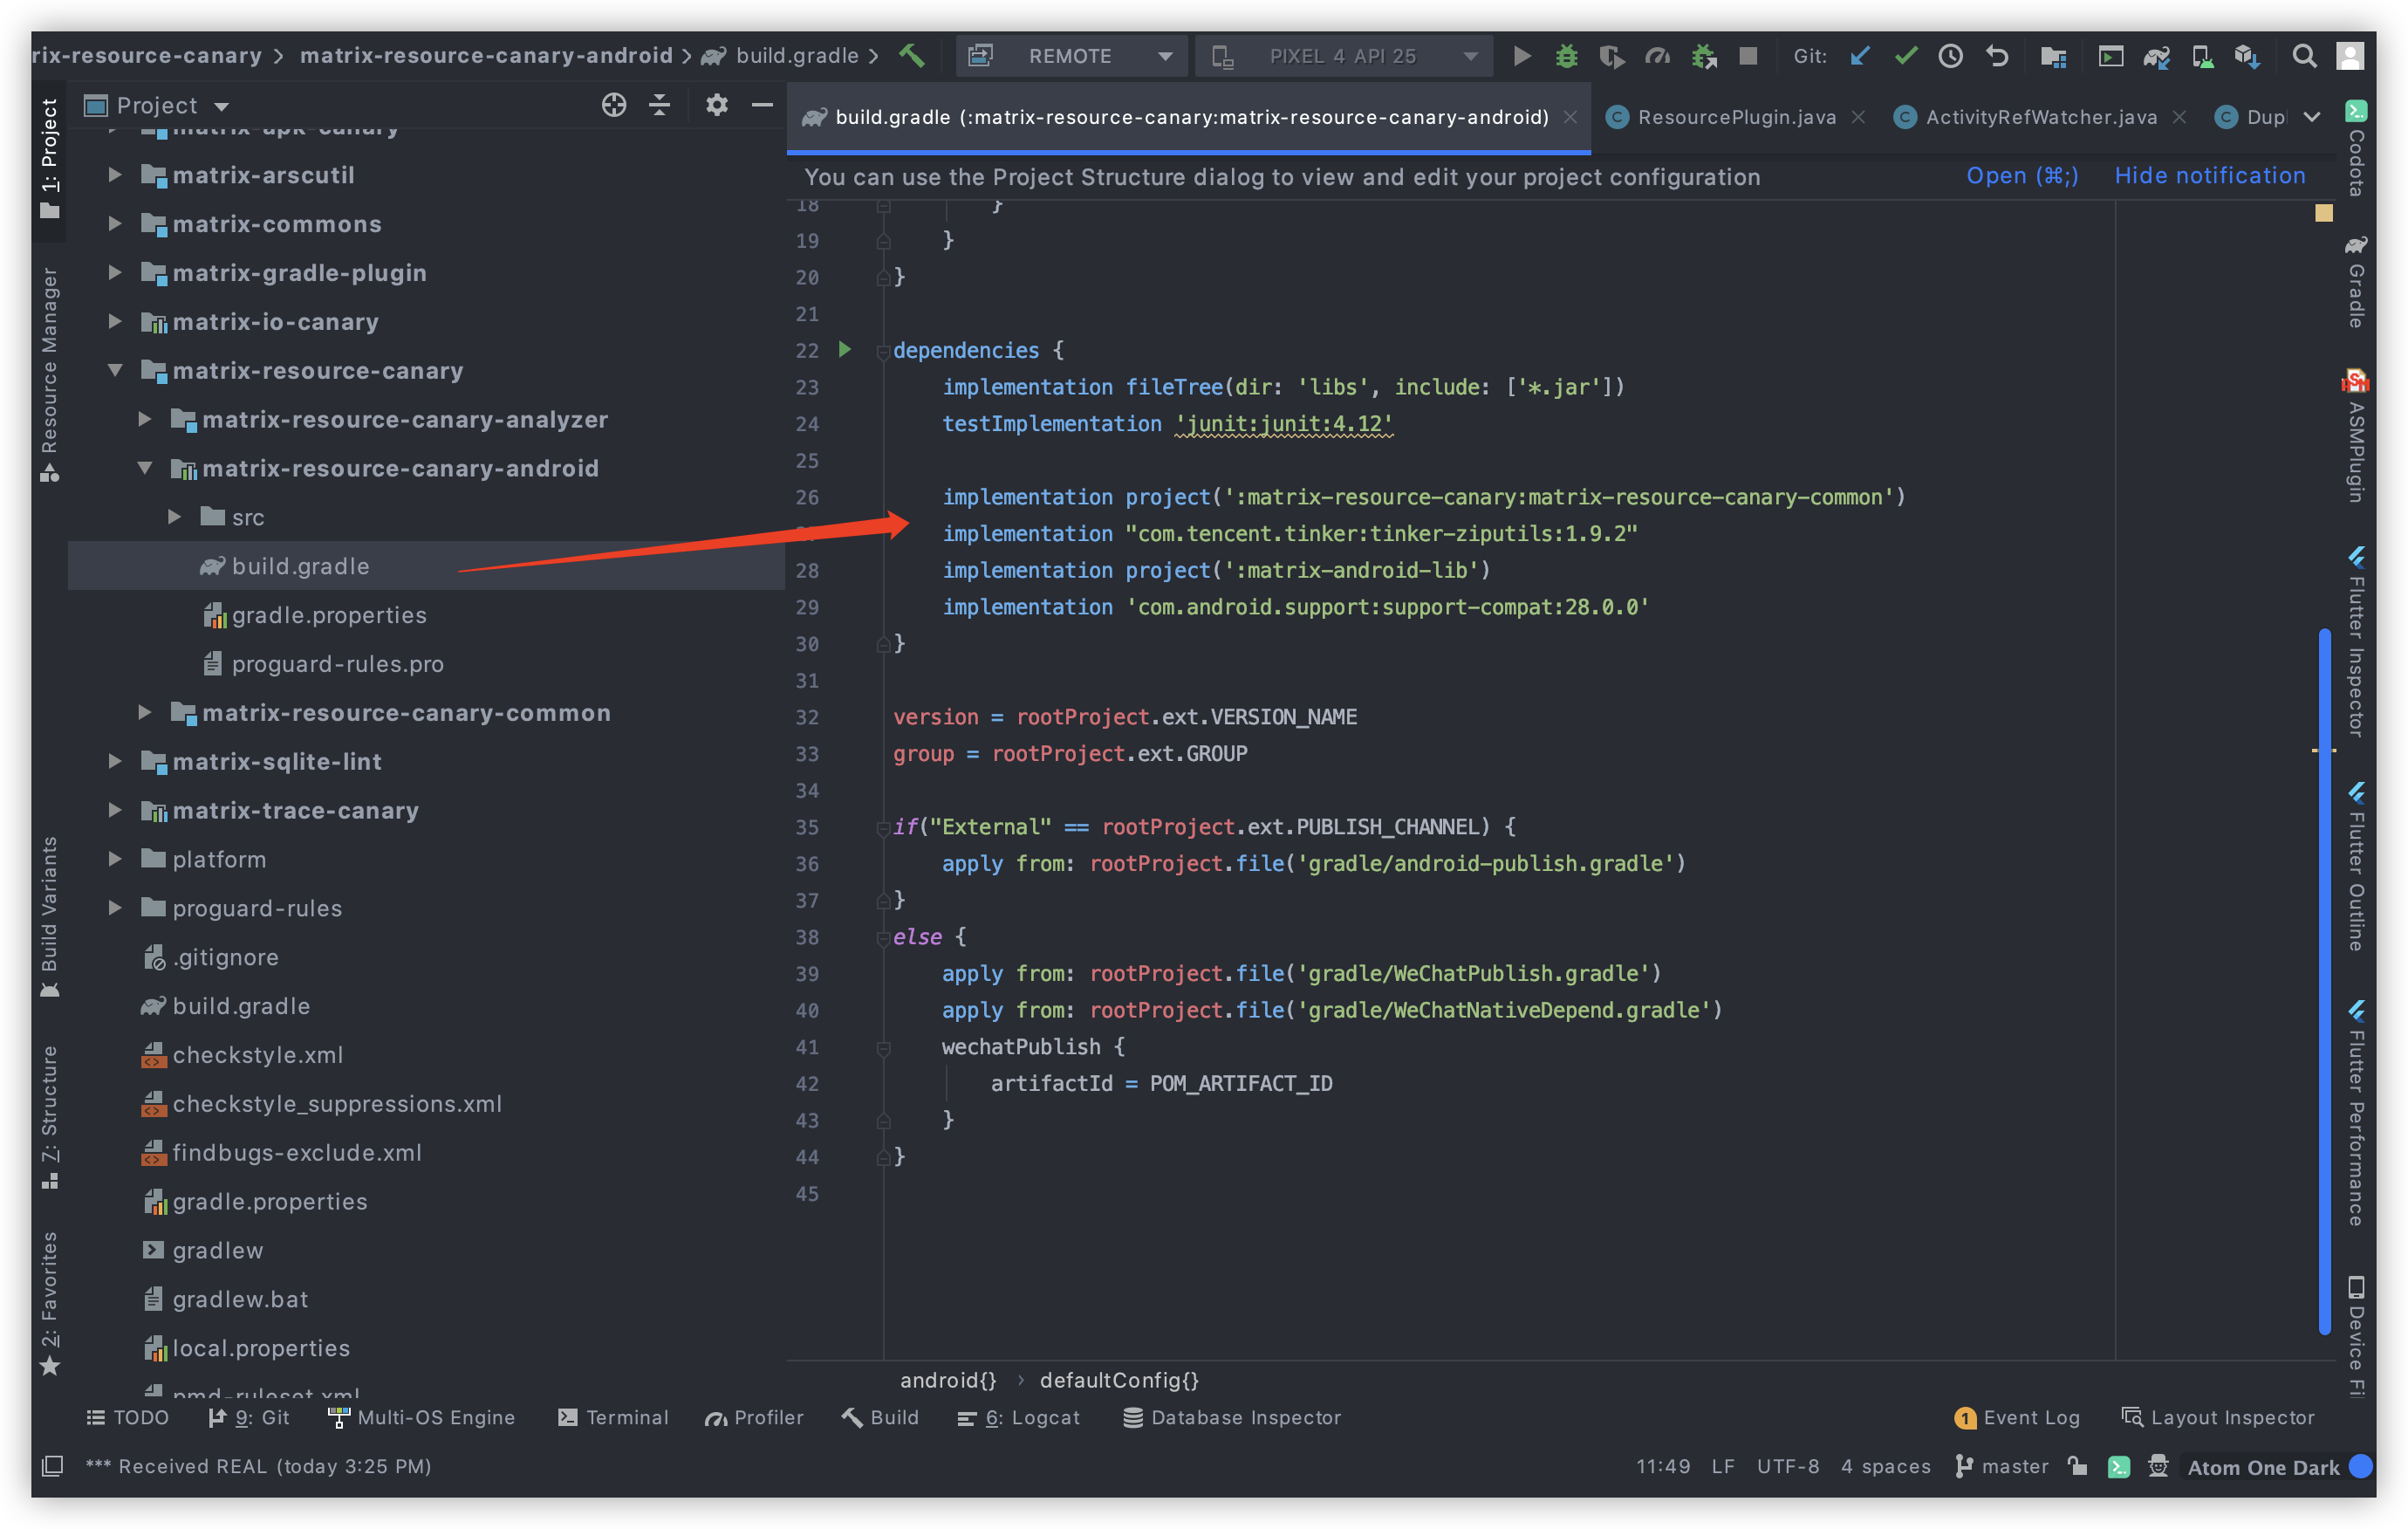Toggle the Favorites side tab
Screen dimensions: 2408x1529
pyautogui.click(x=49, y=1303)
